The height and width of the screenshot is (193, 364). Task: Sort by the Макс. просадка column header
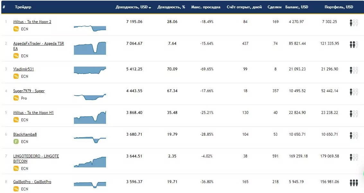(206, 7)
